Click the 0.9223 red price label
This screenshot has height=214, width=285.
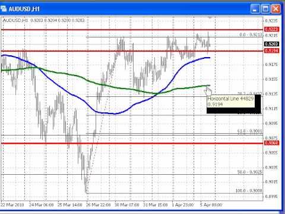coord(272,30)
